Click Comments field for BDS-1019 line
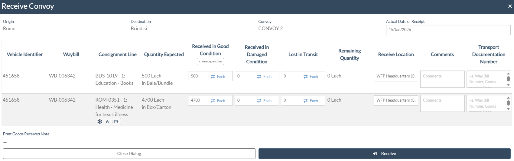 pyautogui.click(x=442, y=79)
